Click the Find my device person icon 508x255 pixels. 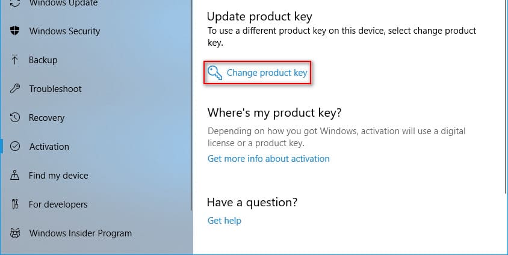pyautogui.click(x=16, y=176)
